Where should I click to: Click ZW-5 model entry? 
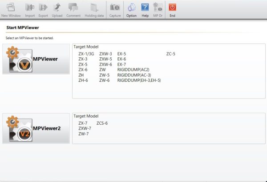click(x=105, y=75)
